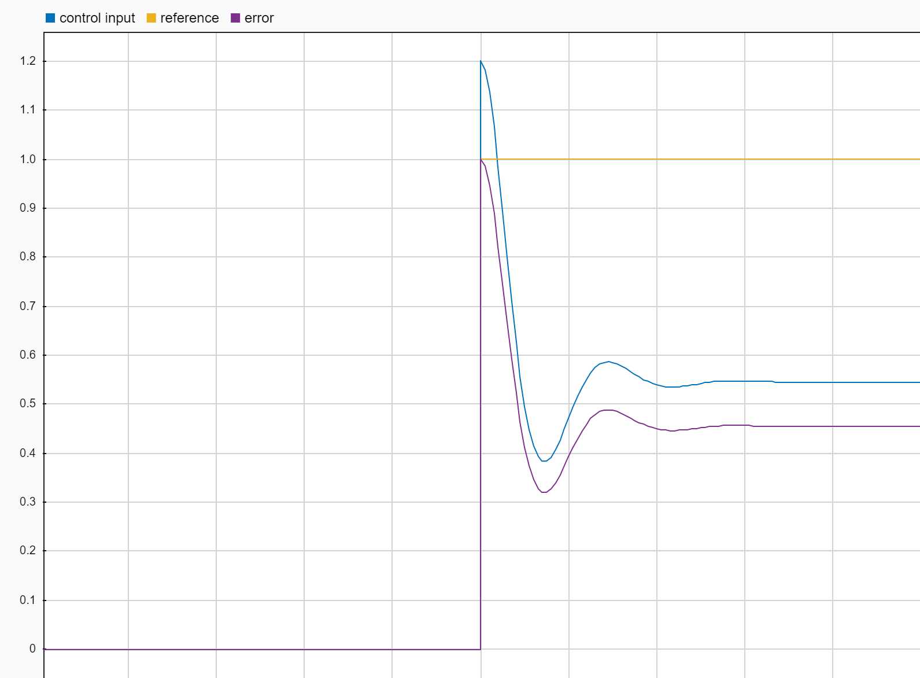Click the flat reference line at 1.0
The width and height of the screenshot is (920, 678).
pyautogui.click(x=700, y=159)
